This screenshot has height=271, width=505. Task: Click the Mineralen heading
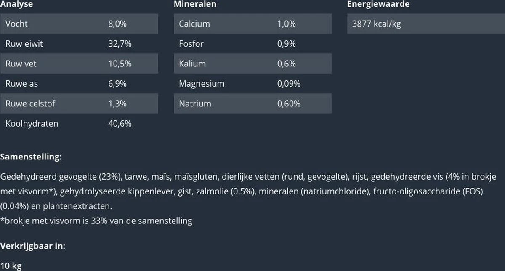195,4
